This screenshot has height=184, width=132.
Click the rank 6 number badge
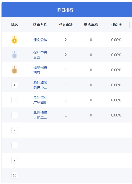(15, 115)
